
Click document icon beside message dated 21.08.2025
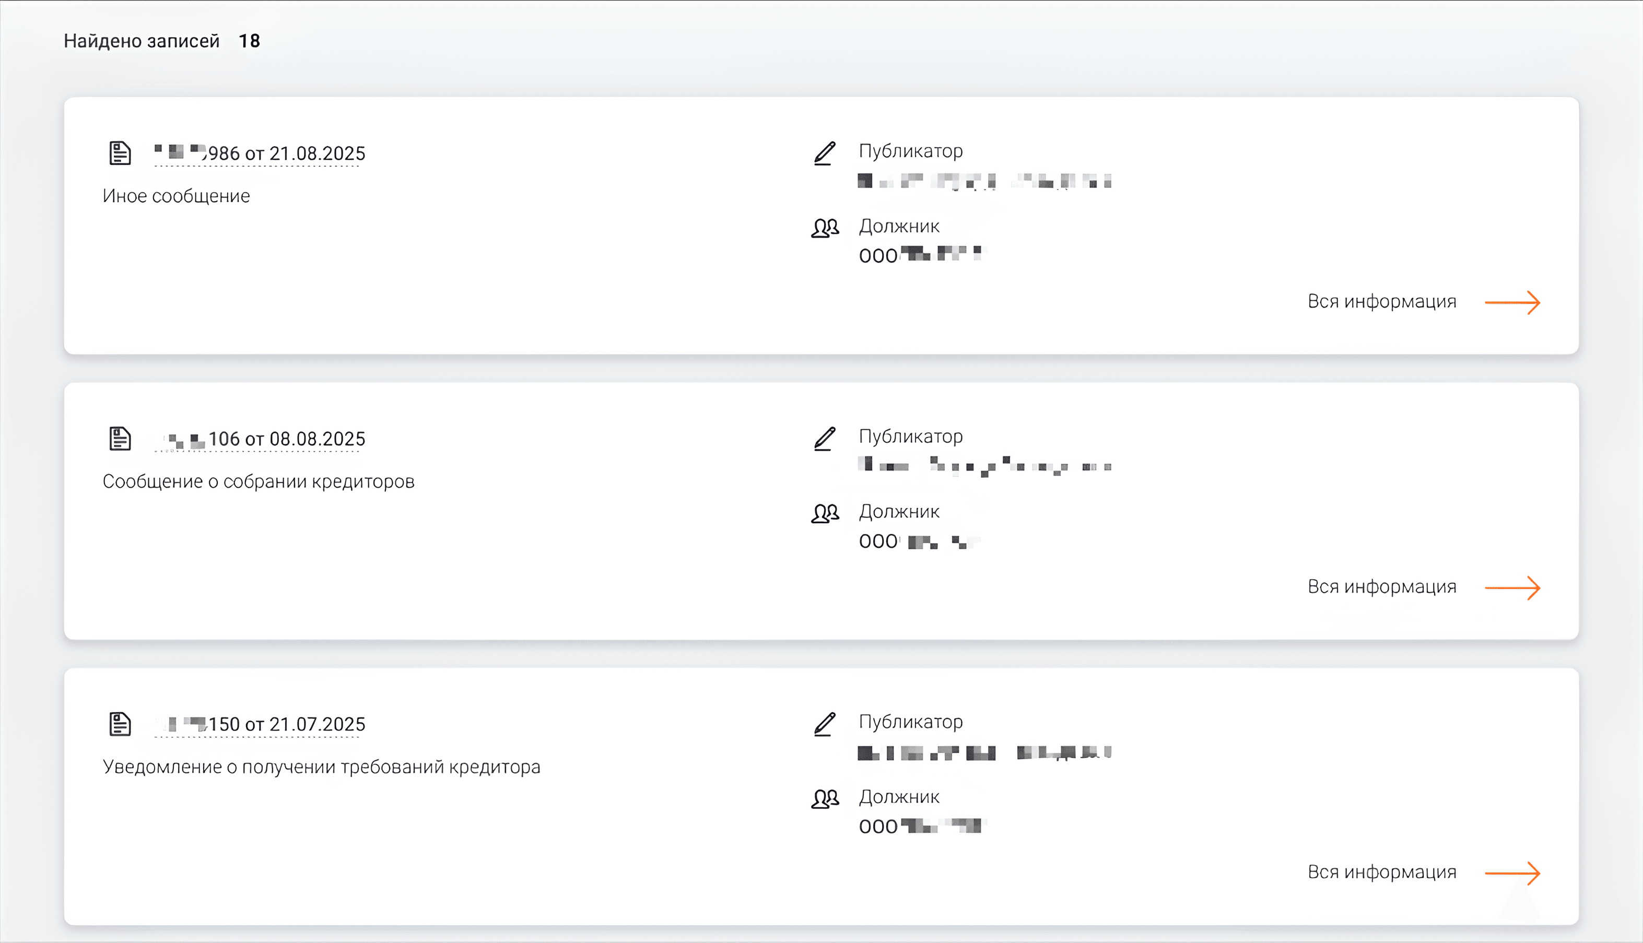pyautogui.click(x=120, y=154)
